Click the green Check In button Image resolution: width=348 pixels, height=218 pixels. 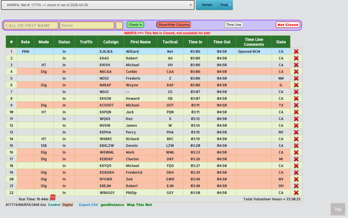click(135, 25)
